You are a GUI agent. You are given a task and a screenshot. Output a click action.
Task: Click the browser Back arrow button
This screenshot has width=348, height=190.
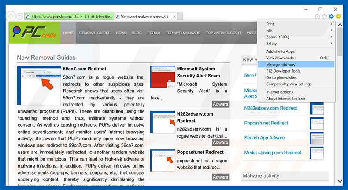point(11,16)
